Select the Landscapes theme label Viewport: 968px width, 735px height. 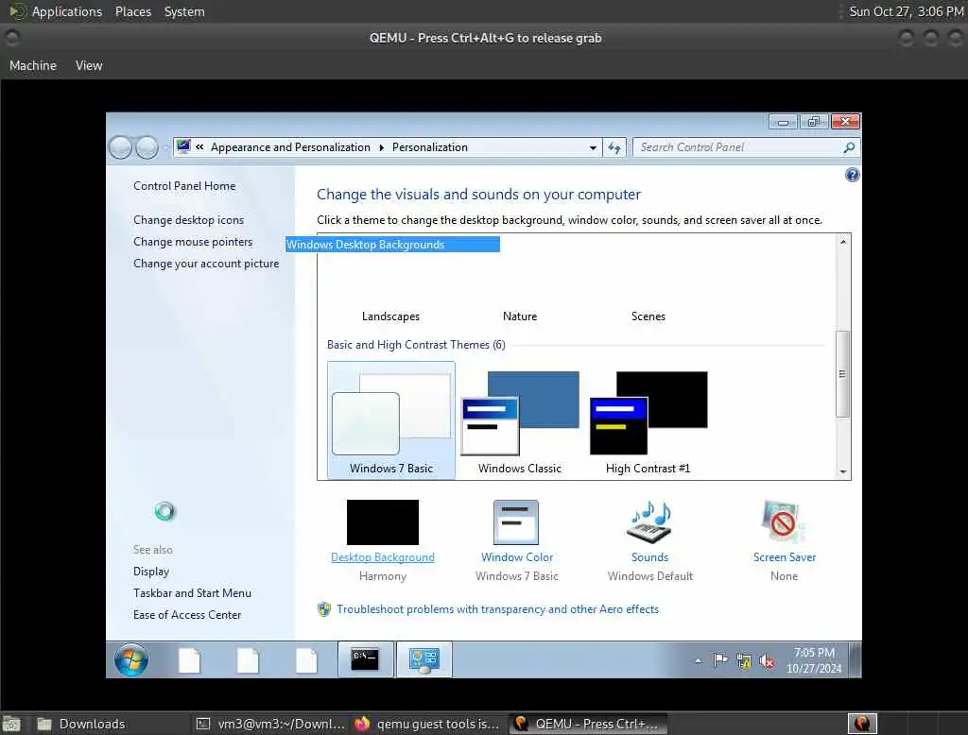(390, 316)
